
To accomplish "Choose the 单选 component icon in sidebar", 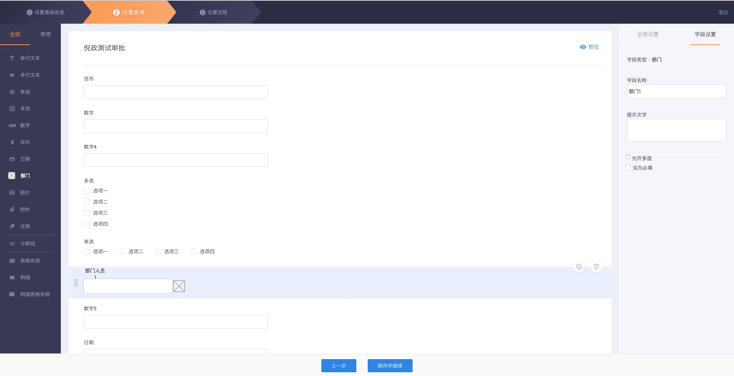I will pyautogui.click(x=12, y=92).
